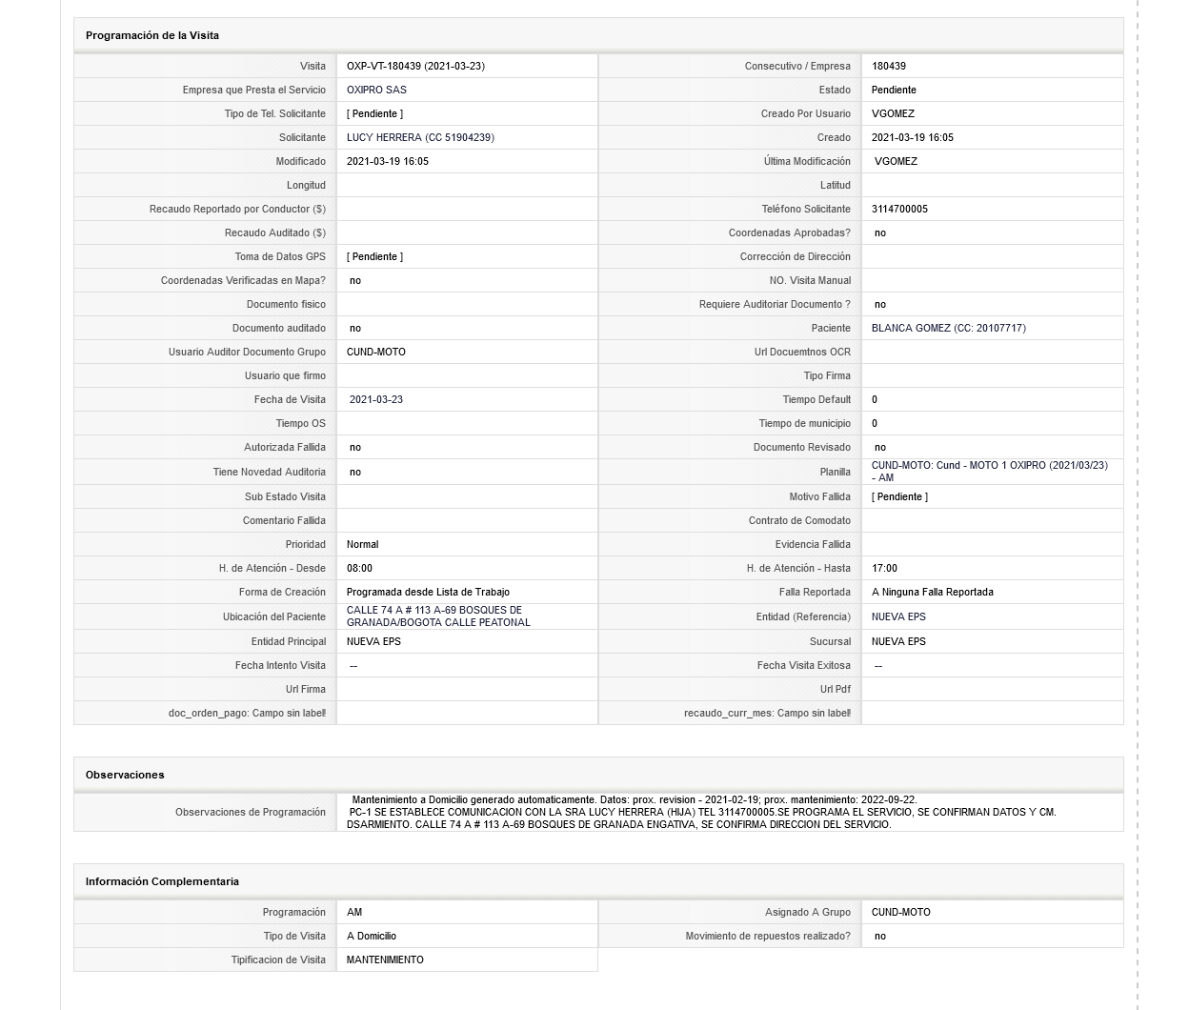Select Programación value AM

[x=354, y=912]
